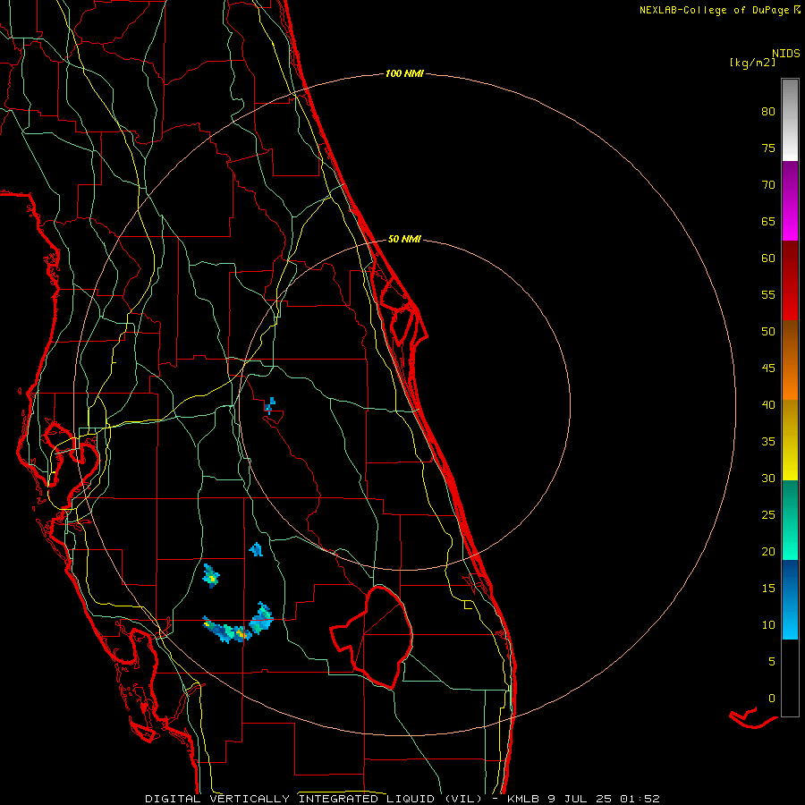Image resolution: width=805 pixels, height=805 pixels.
Task: Click the gray-white segment of the color bar
Action: [x=790, y=120]
